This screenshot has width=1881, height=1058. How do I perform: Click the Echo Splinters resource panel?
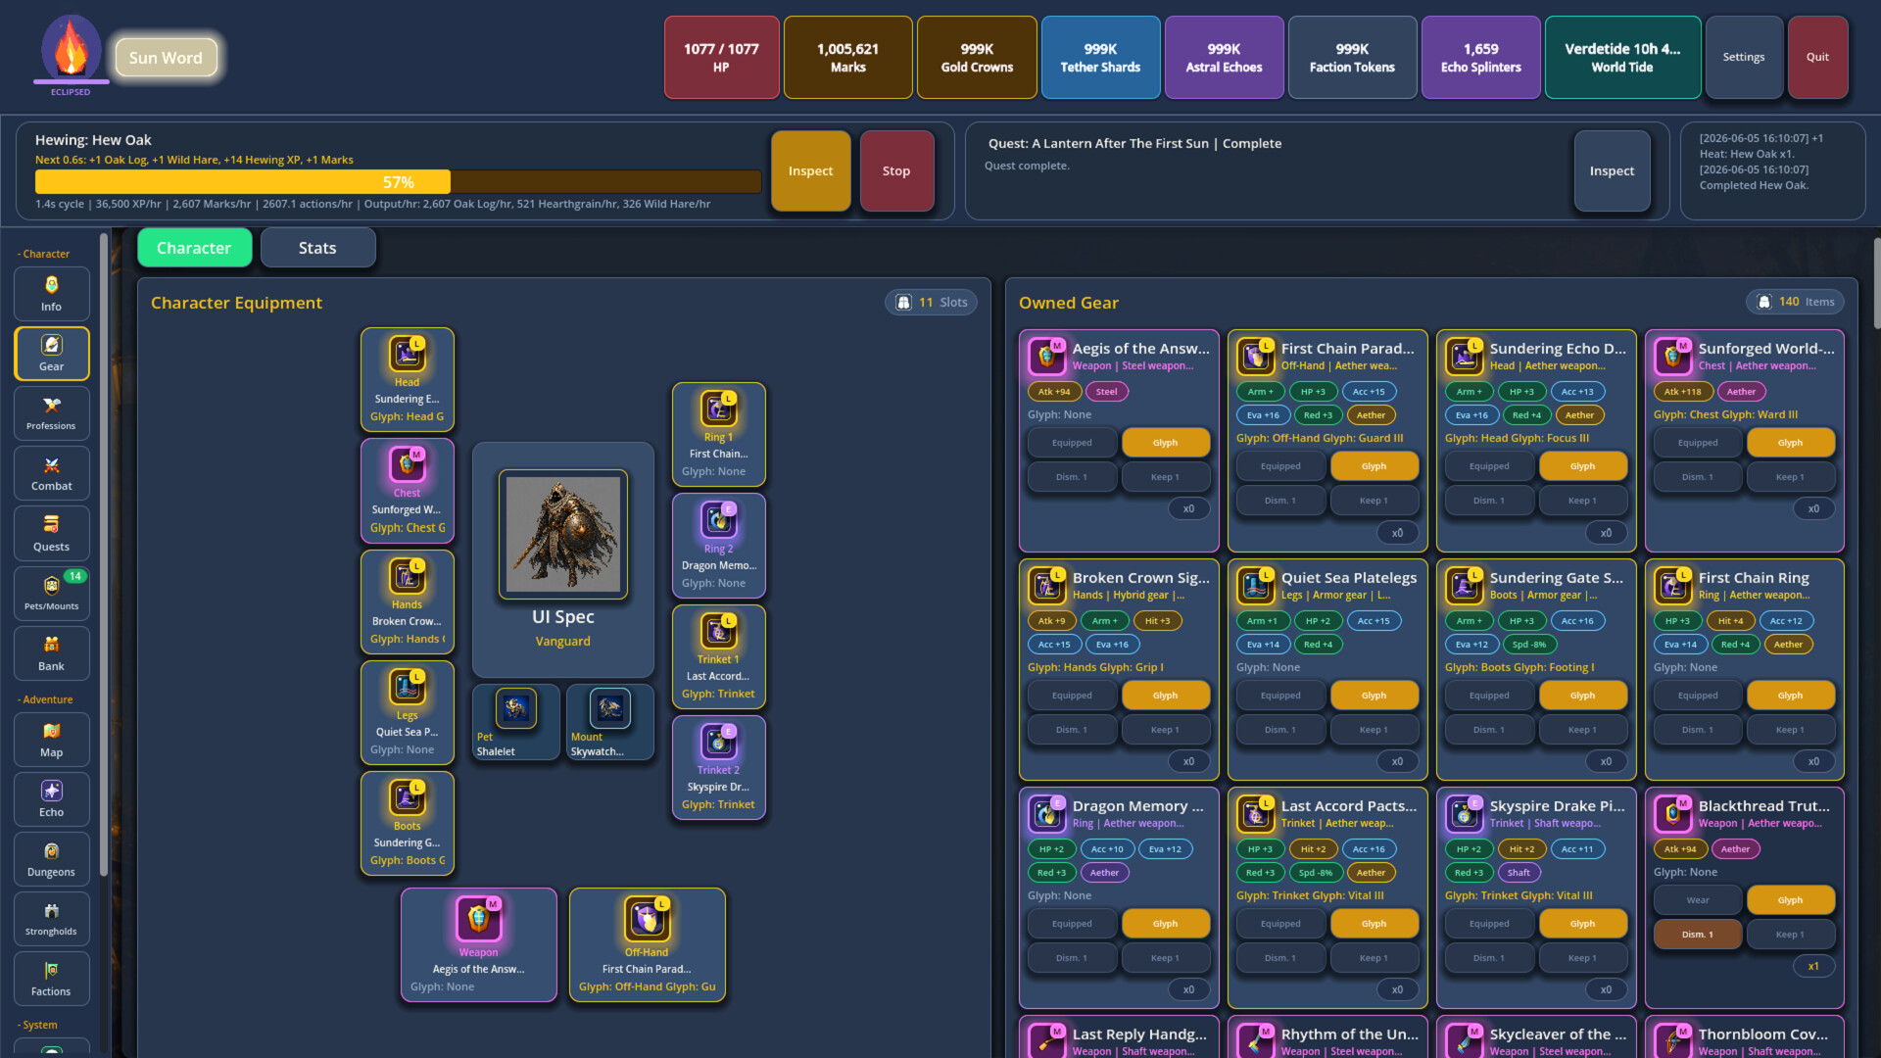pos(1480,57)
